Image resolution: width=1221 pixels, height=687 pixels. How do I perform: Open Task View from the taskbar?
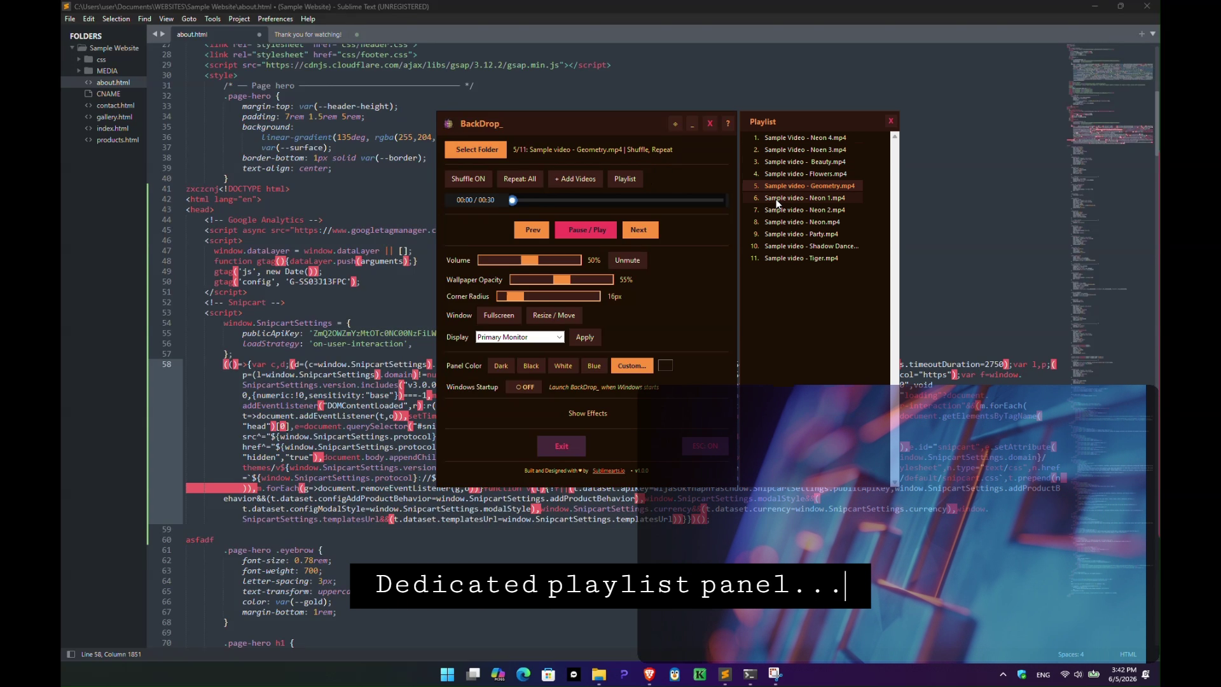(x=473, y=674)
